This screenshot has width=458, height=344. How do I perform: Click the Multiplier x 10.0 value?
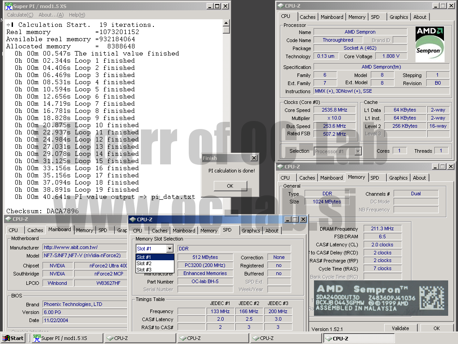pos(335,118)
